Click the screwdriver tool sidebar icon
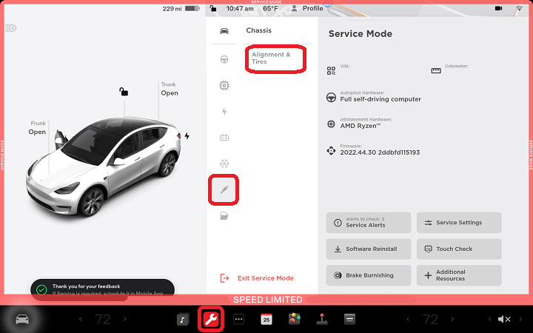 tap(224, 190)
